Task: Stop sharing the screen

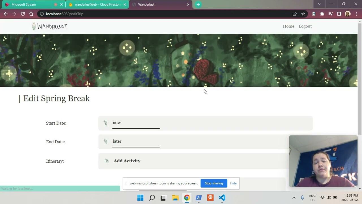Action: (214, 183)
